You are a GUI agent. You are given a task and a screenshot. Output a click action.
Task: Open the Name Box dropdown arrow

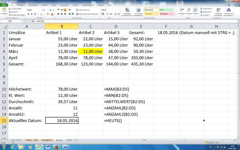[x=25, y=22]
